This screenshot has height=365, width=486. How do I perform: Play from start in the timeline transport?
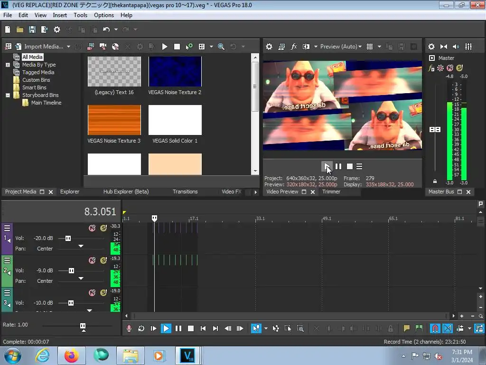pyautogui.click(x=153, y=328)
